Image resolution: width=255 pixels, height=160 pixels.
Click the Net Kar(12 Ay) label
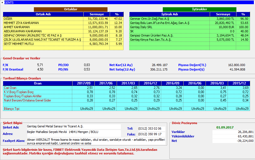(x=121, y=65)
